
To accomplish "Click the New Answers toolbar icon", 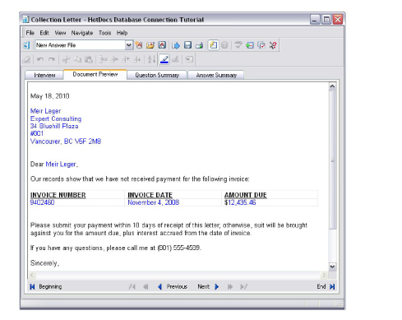I will point(139,45).
